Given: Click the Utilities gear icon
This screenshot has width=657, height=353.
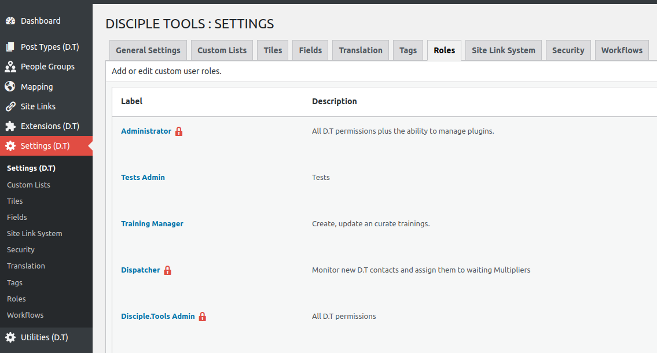Looking at the screenshot, I should [x=10, y=337].
